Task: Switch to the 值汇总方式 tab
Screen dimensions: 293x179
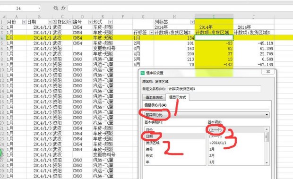Action: pos(154,97)
